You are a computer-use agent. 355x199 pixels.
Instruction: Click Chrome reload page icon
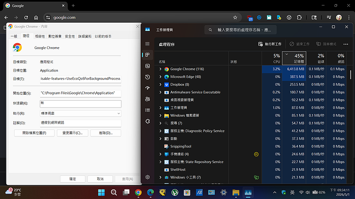click(x=26, y=17)
